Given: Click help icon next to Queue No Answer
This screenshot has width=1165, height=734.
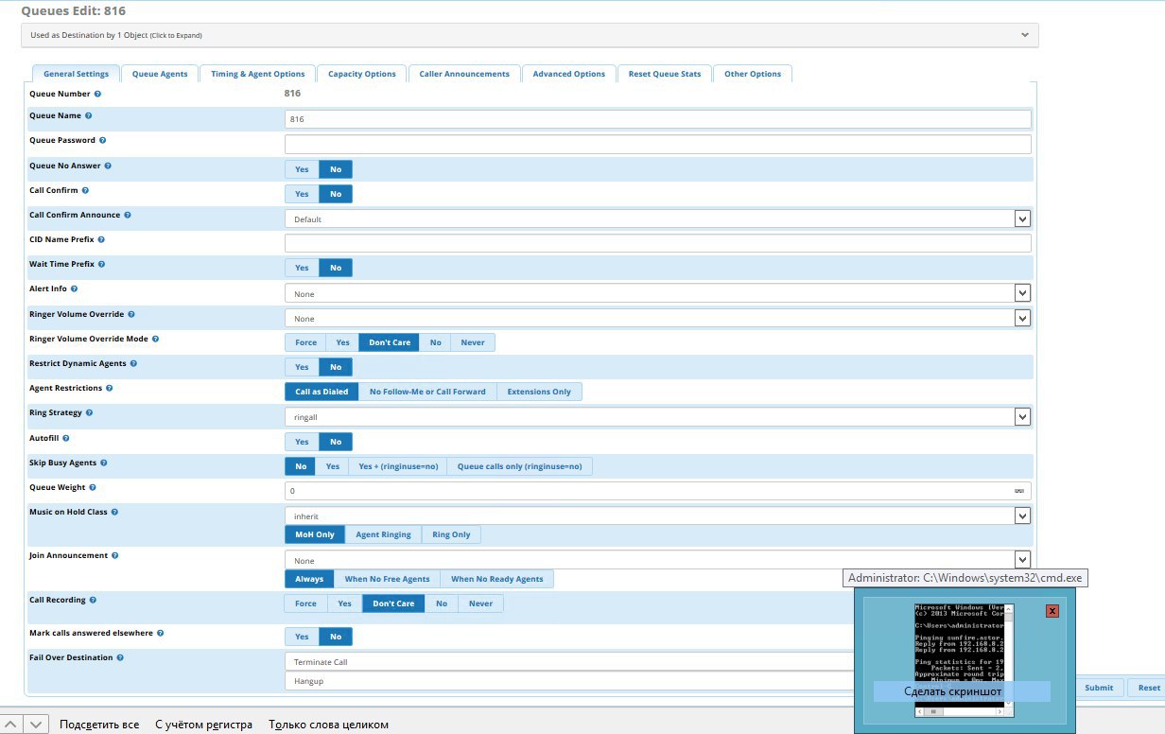Looking at the screenshot, I should pyautogui.click(x=108, y=166).
